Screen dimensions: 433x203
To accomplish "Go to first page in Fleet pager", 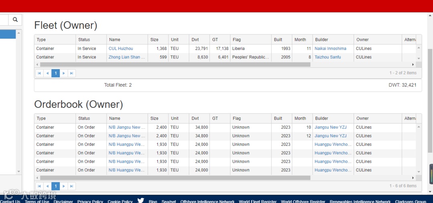I will pyautogui.click(x=39, y=73).
